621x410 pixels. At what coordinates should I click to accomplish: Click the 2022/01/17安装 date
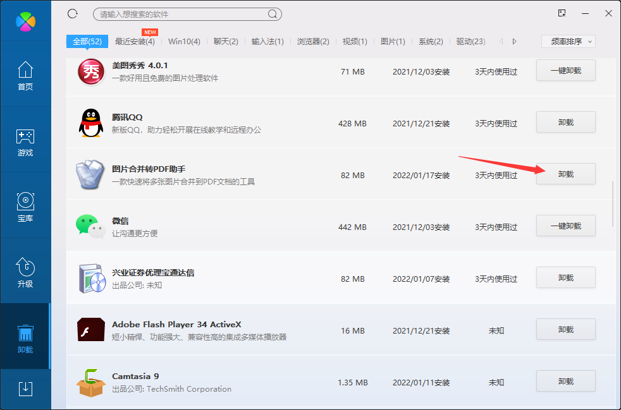[421, 176]
